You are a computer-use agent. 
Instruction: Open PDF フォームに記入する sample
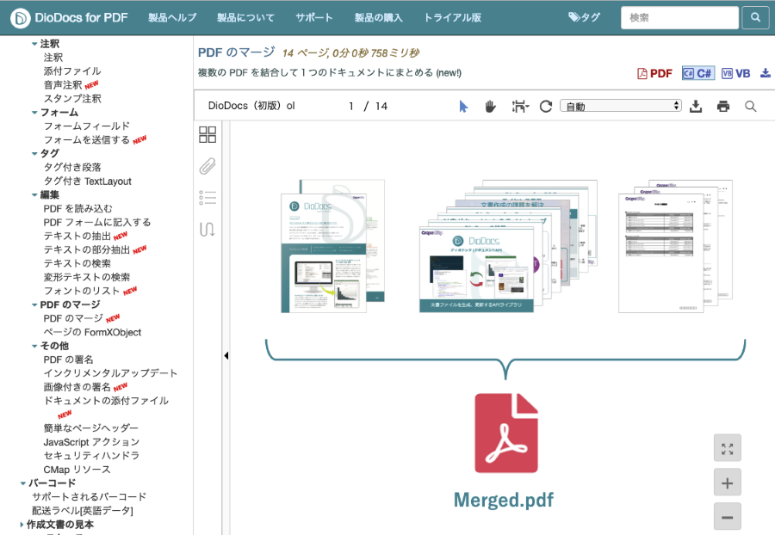point(96,223)
